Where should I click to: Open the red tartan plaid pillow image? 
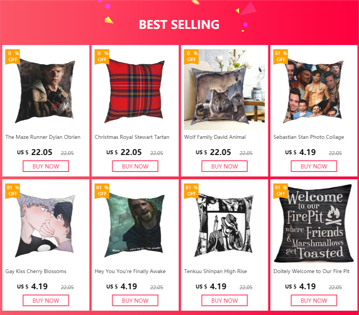pyautogui.click(x=135, y=90)
